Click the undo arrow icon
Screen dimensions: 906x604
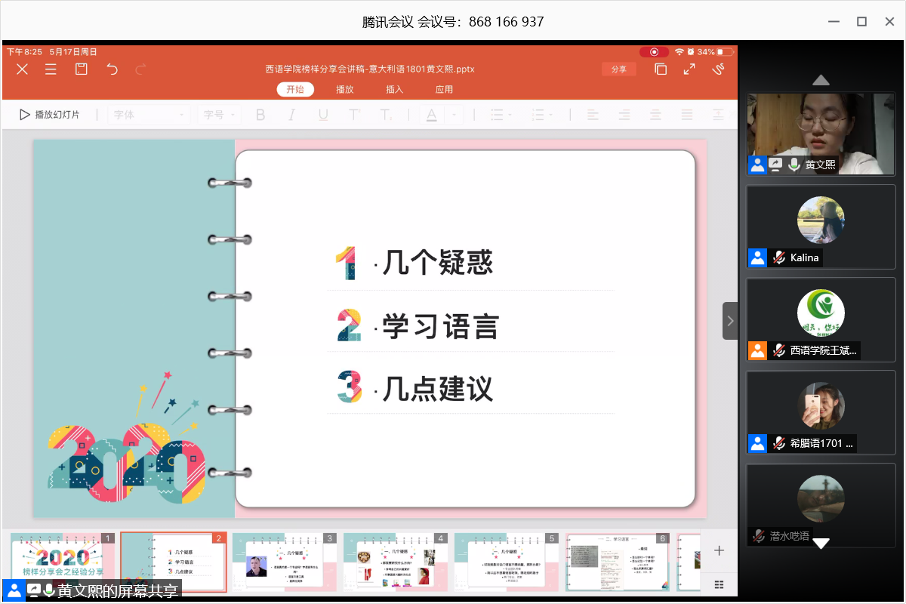[x=112, y=69]
